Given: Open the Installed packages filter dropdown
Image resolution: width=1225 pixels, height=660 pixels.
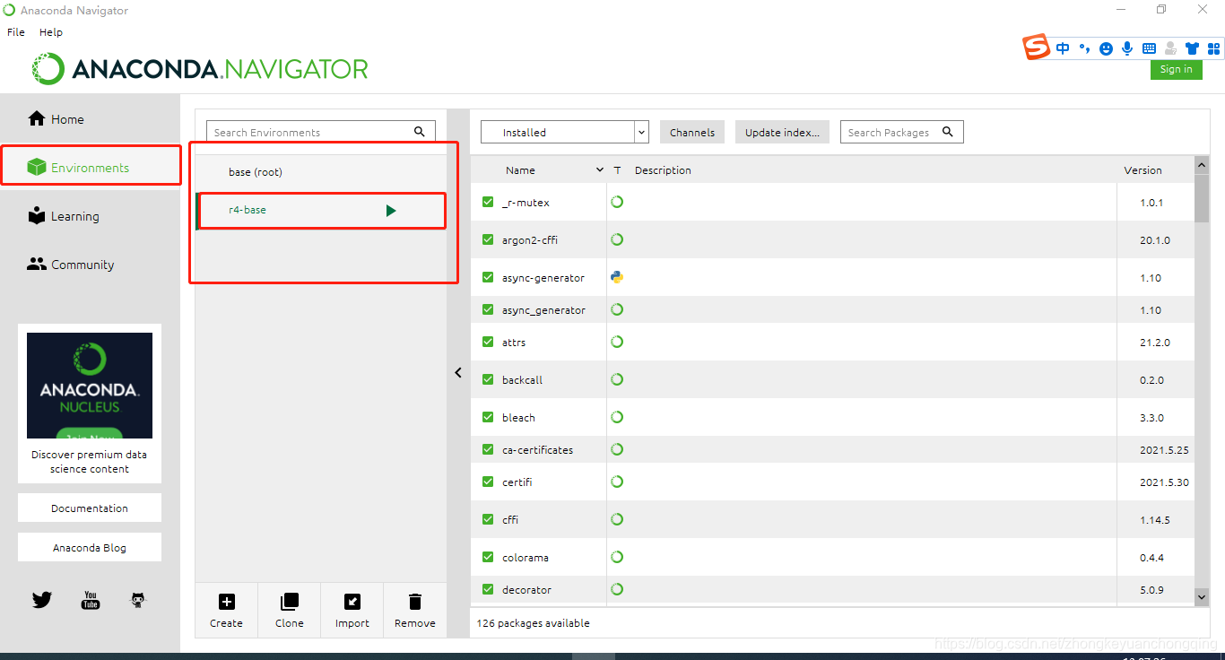Looking at the screenshot, I should click(x=640, y=132).
